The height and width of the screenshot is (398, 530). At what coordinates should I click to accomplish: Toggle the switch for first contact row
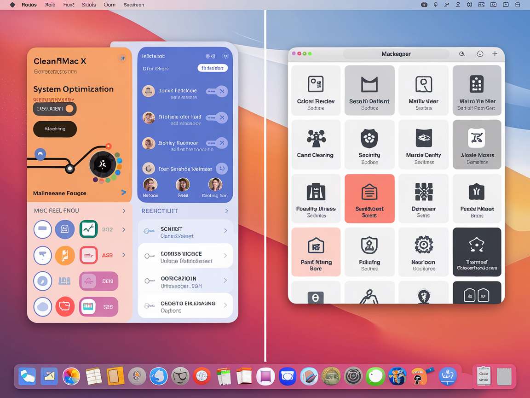[217, 91]
